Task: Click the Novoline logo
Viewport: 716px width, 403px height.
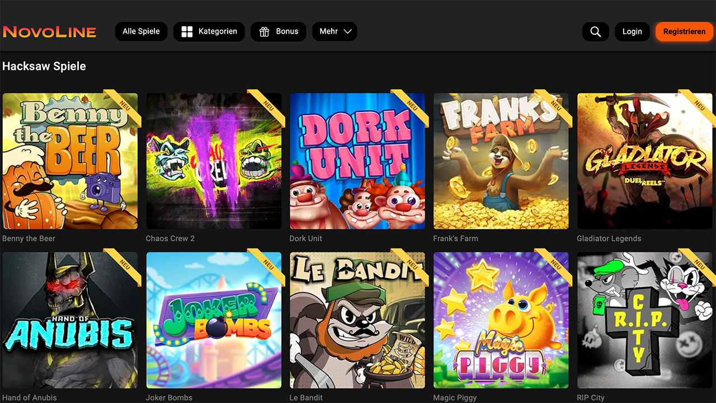Action: 49,32
